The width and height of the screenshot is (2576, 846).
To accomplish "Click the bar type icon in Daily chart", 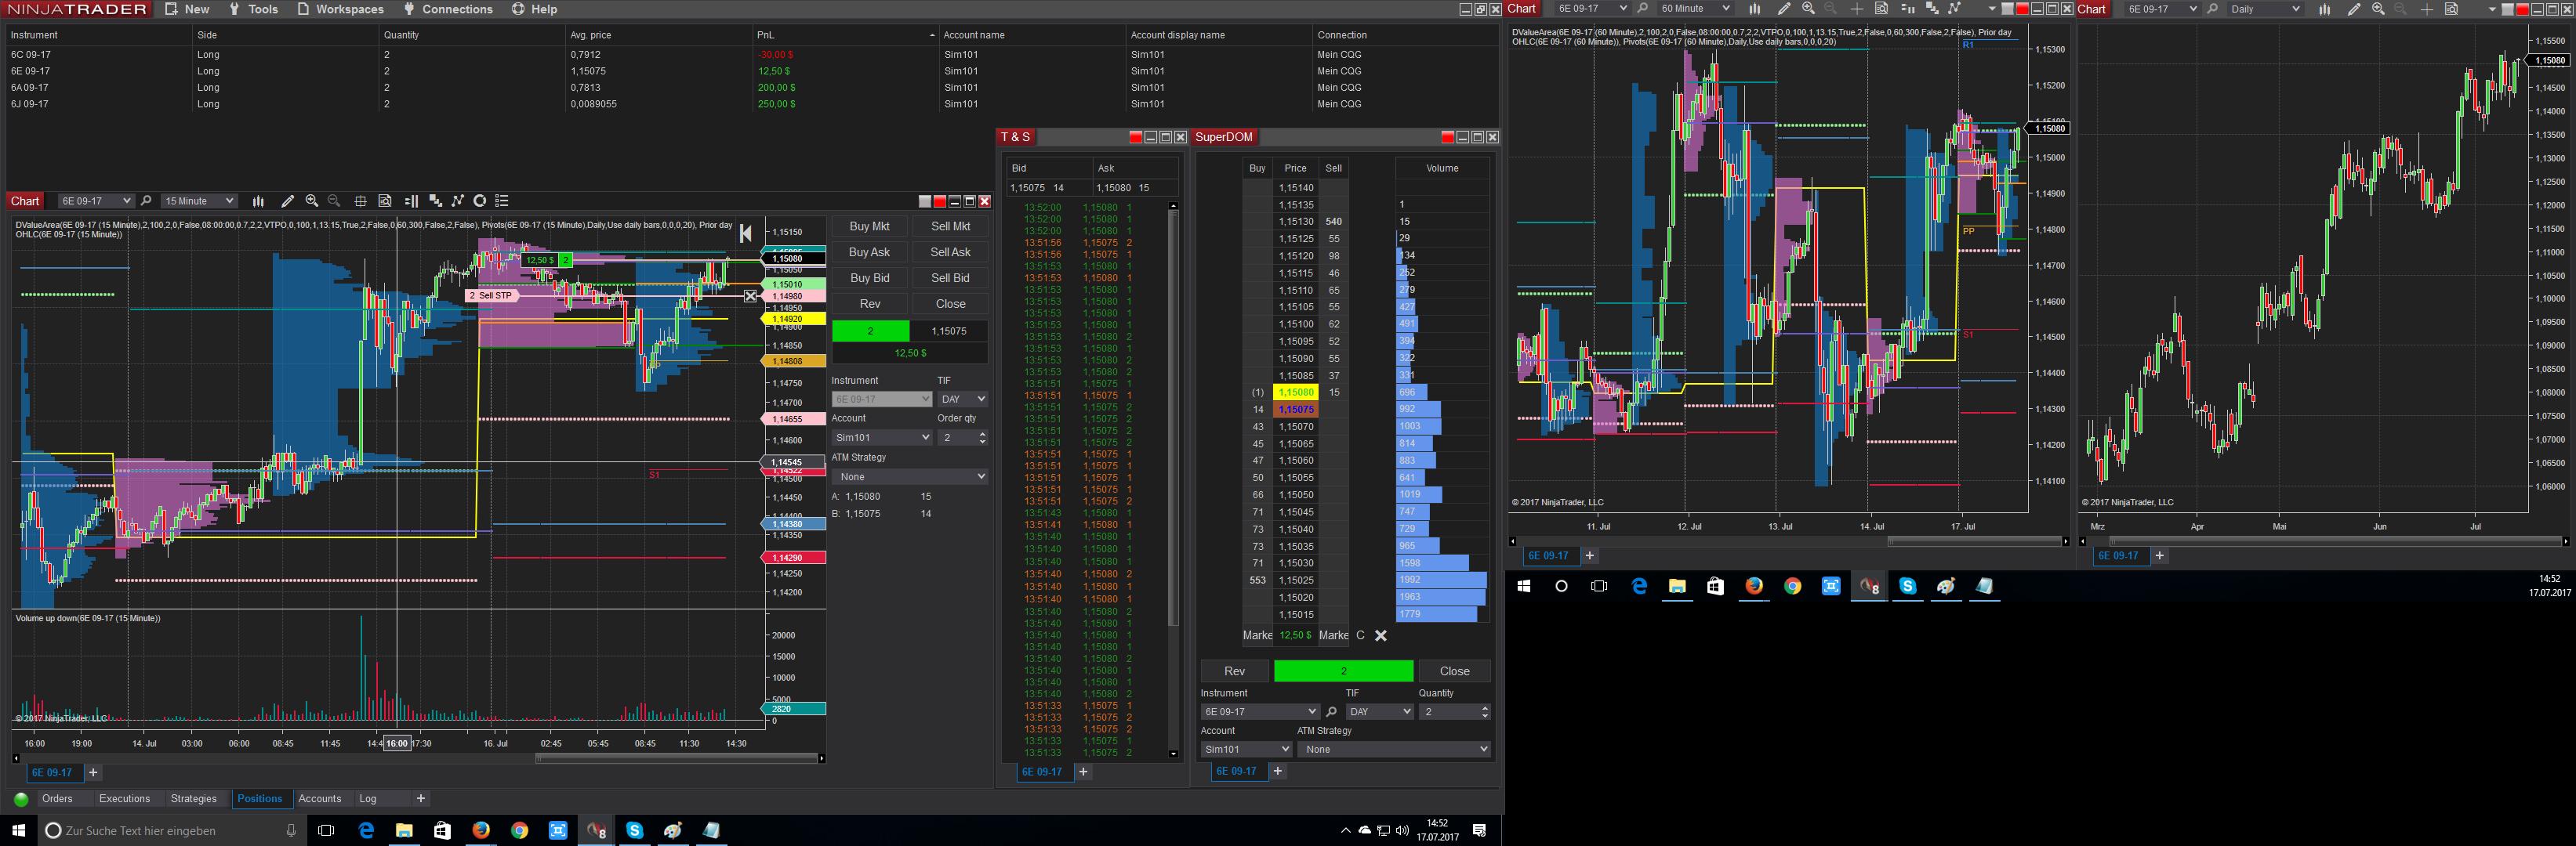I will [2325, 9].
